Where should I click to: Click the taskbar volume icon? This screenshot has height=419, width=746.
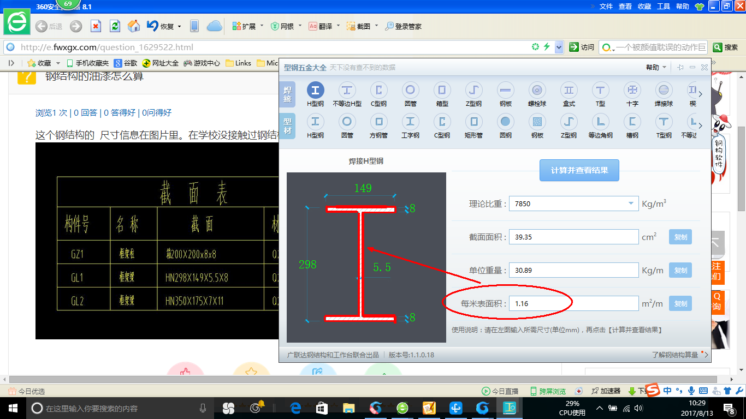coord(639,408)
